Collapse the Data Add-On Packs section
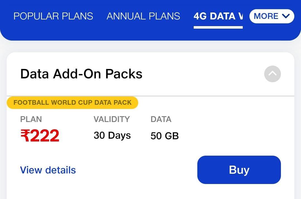301x199 pixels. click(x=272, y=74)
